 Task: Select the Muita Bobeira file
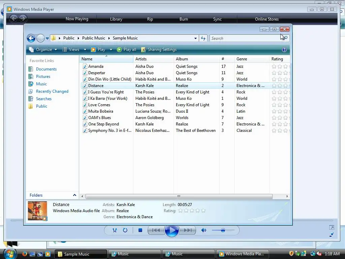(100, 111)
